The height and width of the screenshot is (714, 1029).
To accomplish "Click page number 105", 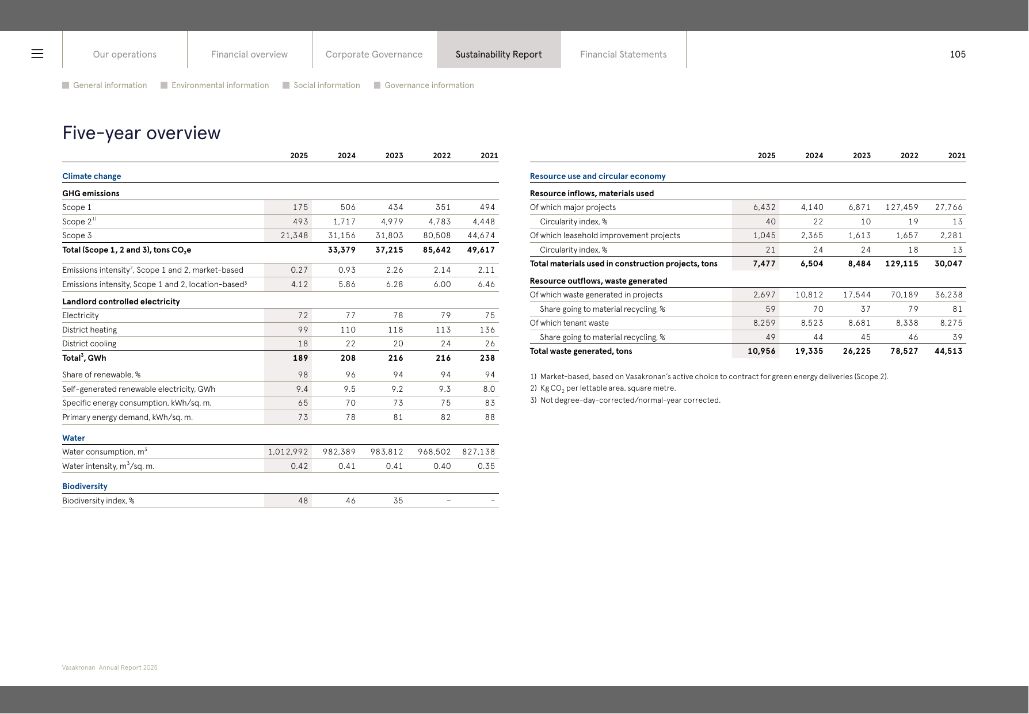I will click(x=958, y=54).
